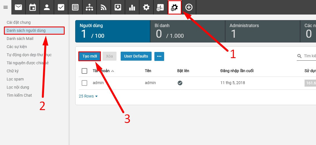Select Danh sách Mail in sidebar
The width and height of the screenshot is (316, 145).
[x=20, y=39]
